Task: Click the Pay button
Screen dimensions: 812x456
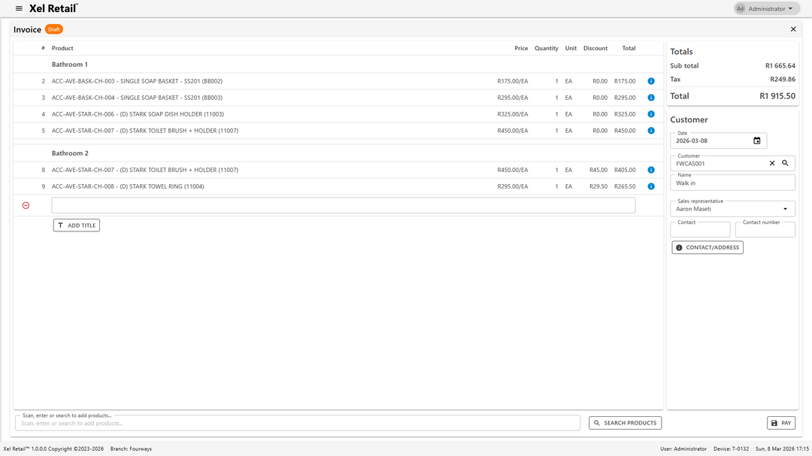Action: (780, 423)
